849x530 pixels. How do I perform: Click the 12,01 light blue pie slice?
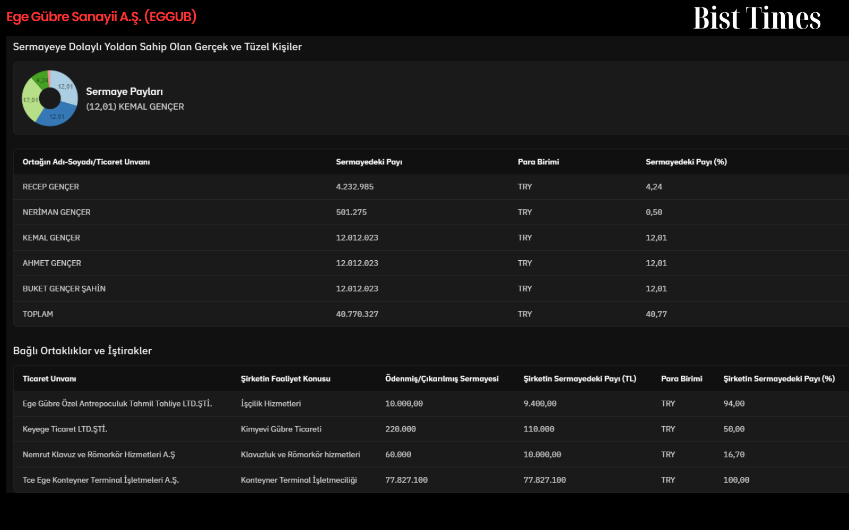click(x=65, y=86)
